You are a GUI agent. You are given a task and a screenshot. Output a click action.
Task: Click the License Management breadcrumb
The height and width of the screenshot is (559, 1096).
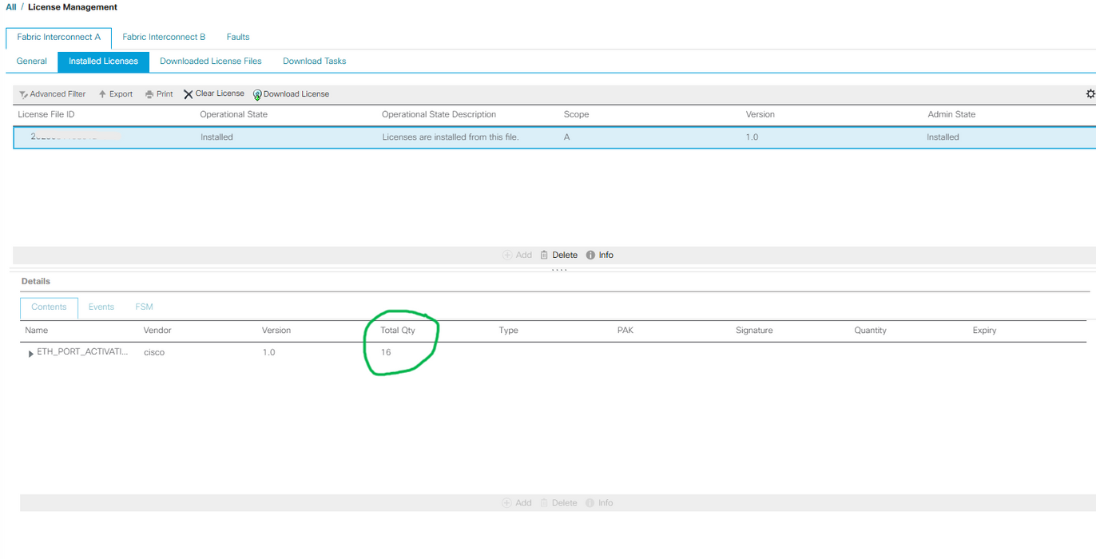click(73, 7)
